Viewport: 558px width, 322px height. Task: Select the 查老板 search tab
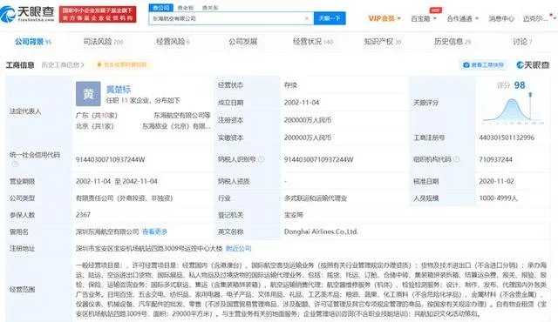[186, 8]
